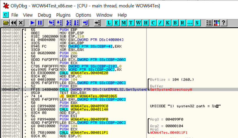Open Windows list W button
Viewport: 238px width, 138px height.
tap(139, 23)
